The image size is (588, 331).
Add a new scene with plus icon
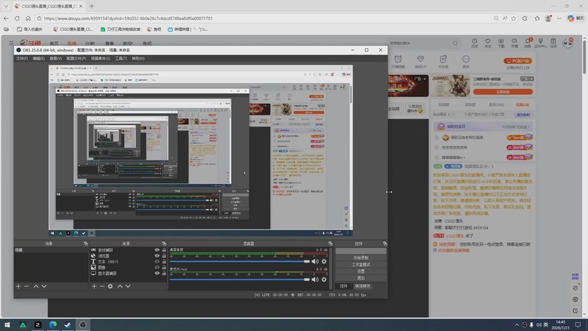[18, 286]
